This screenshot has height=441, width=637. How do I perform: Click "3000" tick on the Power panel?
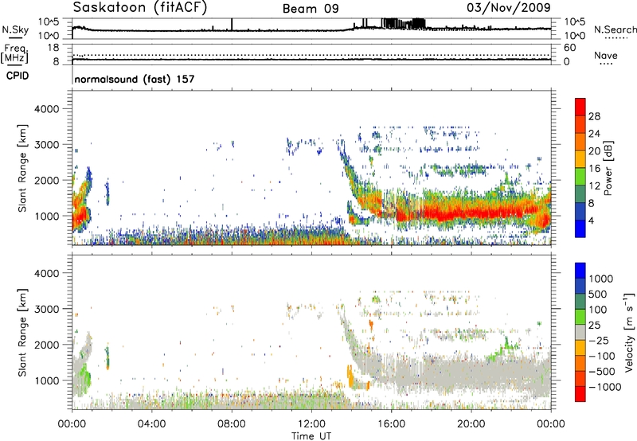point(46,145)
